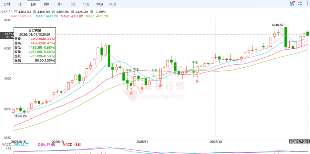Click the tooltip date 2026/01/07/三20:51
310x154 pixels.
coord(35,34)
